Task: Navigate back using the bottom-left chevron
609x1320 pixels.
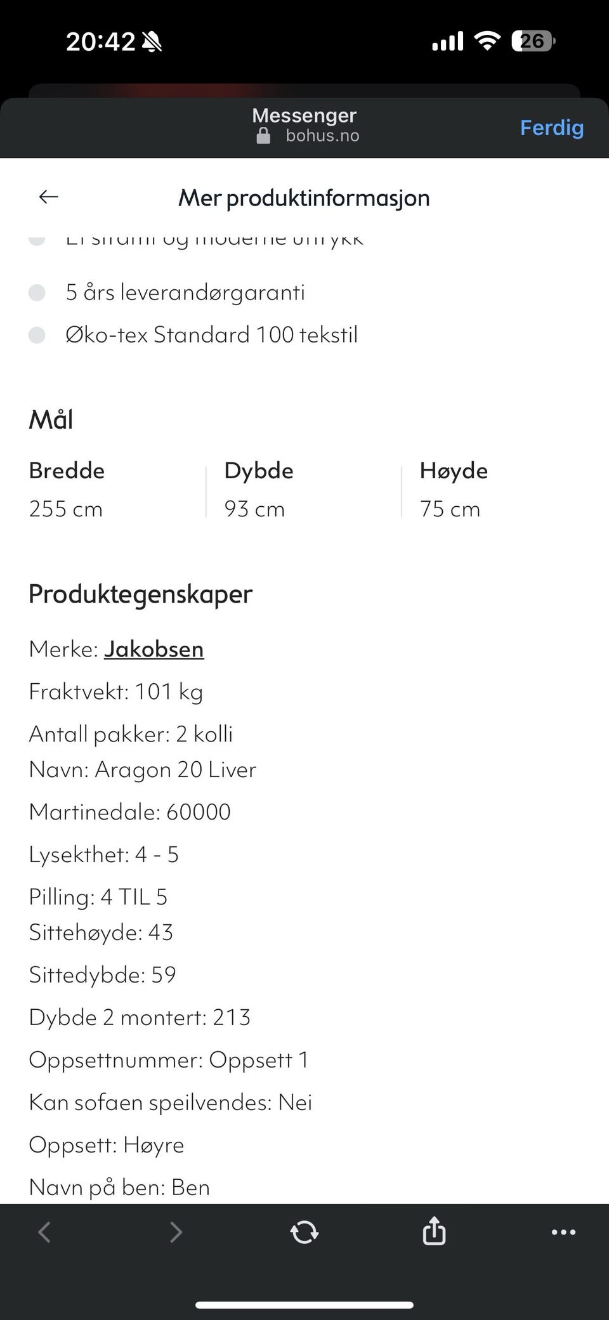Action: point(44,1231)
